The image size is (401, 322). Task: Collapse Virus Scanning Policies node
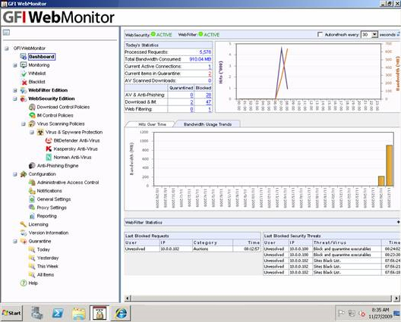(x=24, y=124)
